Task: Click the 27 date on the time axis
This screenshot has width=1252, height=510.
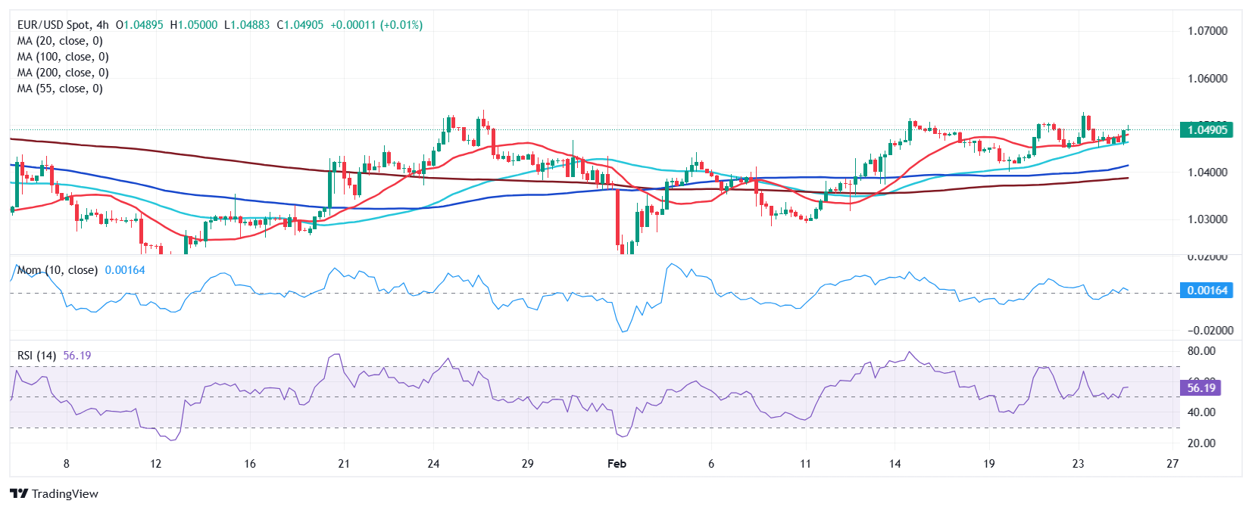Action: click(1172, 463)
